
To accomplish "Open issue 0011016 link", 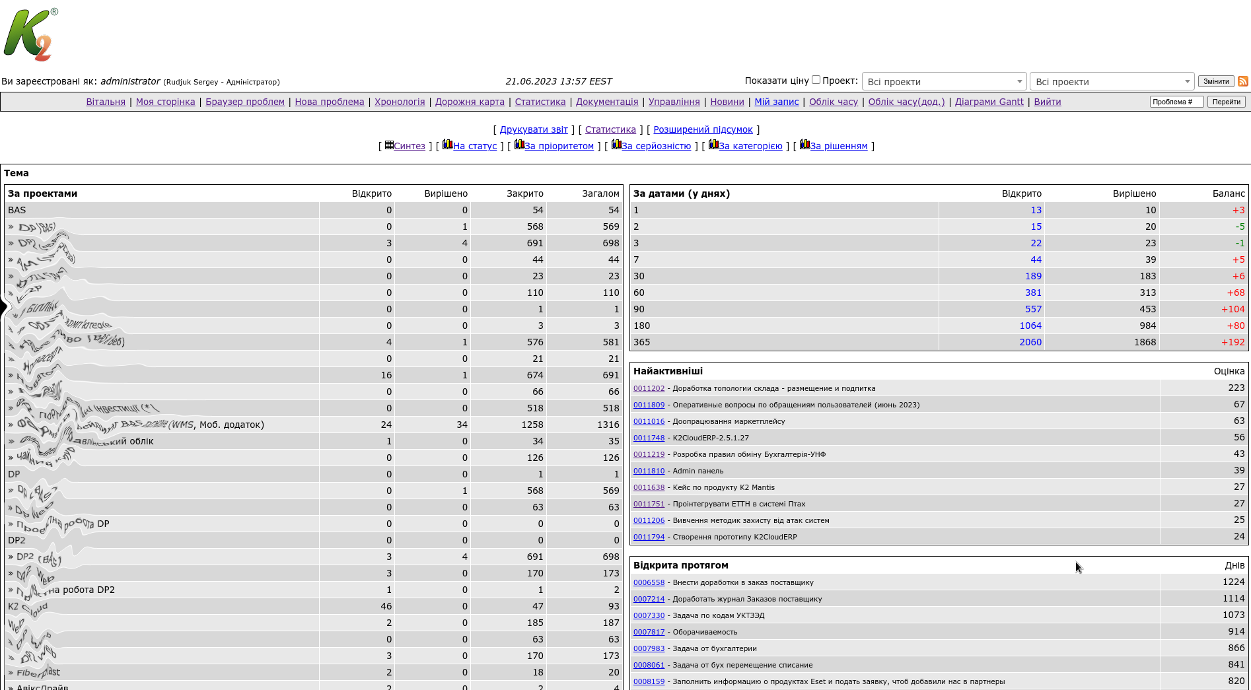I will pyautogui.click(x=649, y=421).
